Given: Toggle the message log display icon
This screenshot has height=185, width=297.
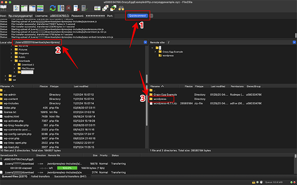Looking at the screenshot, I should click(x=16, y=8).
